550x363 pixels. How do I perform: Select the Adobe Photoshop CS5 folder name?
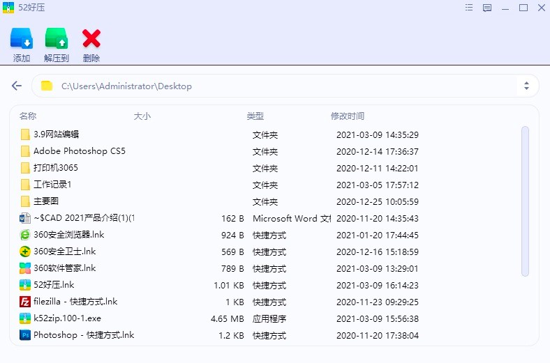80,151
